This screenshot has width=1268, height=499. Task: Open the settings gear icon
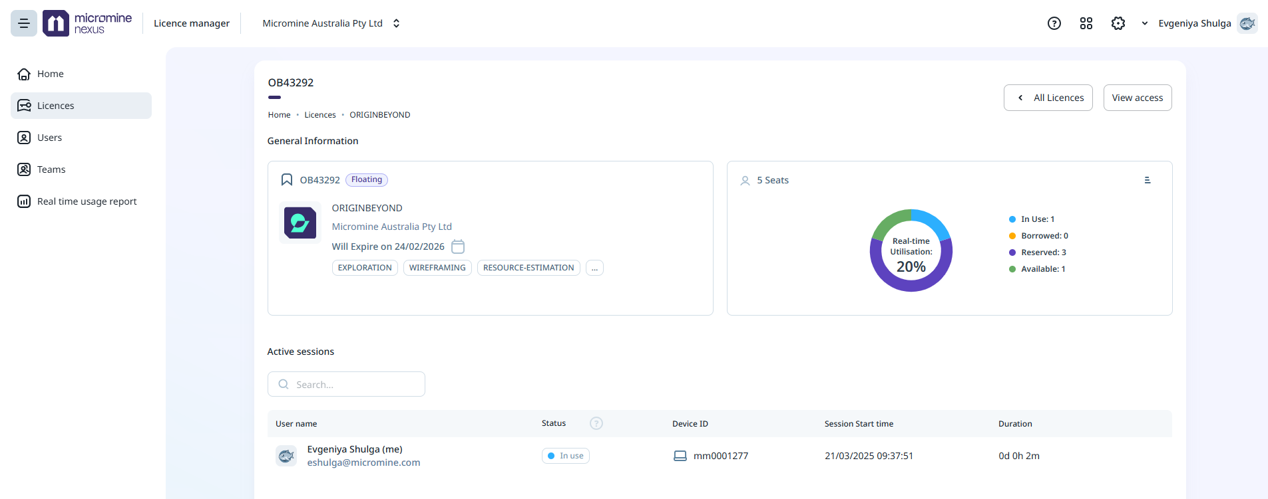[1118, 23]
